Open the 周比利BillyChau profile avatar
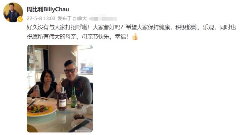The height and width of the screenshot is (135, 240). pyautogui.click(x=13, y=13)
